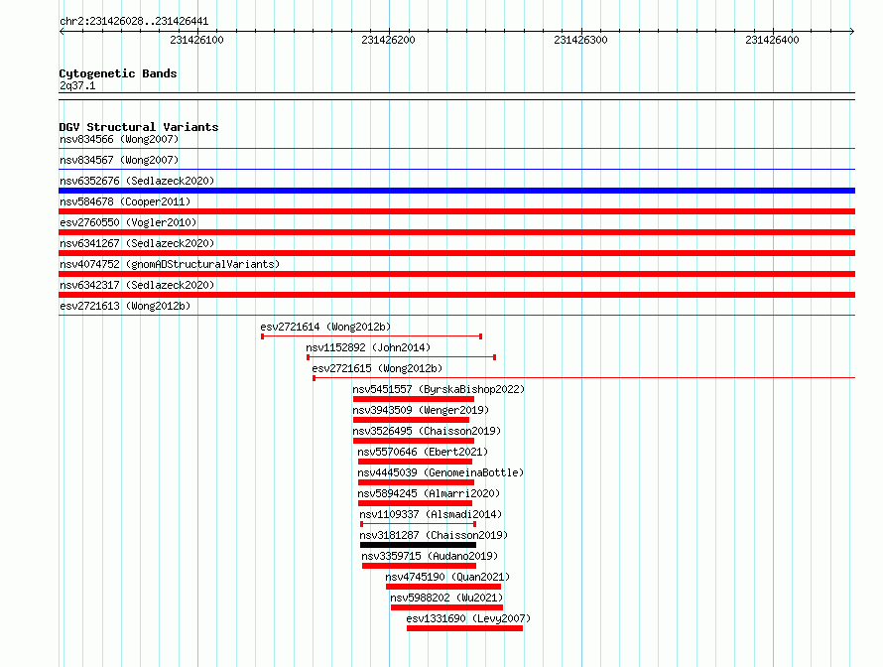The width and height of the screenshot is (883, 667).
Task: Open nsv3181287 (Chaisson2019) label
Action: (434, 535)
